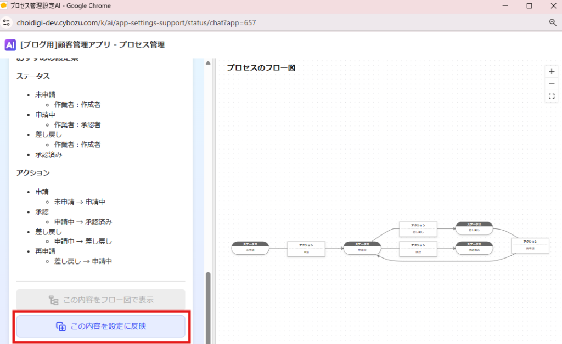The image size is (562, 344).
Task: Click the URL in the address bar
Action: point(137,22)
